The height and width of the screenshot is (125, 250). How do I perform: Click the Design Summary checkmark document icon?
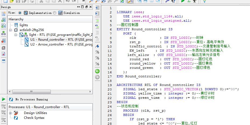3,54
